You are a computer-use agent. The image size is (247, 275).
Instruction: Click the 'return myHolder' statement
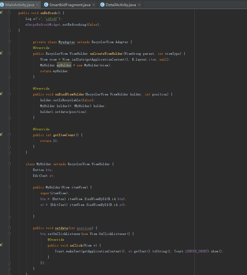[55, 71]
